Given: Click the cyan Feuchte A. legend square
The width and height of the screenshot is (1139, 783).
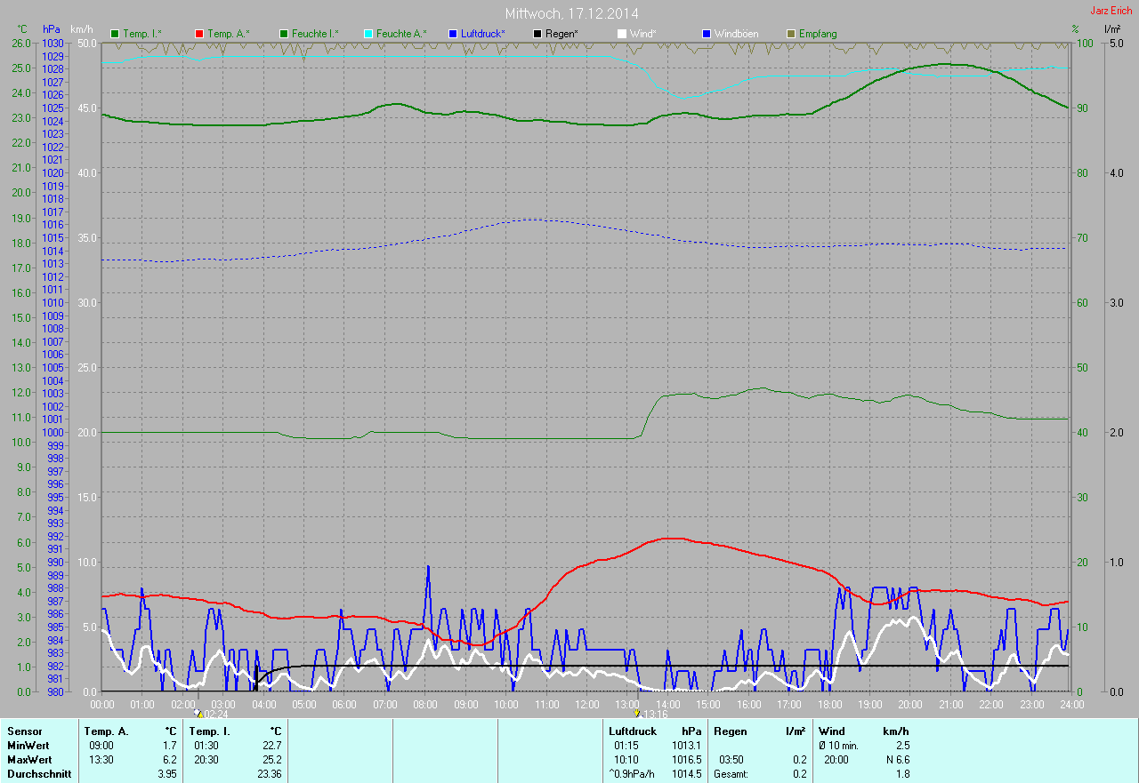Looking at the screenshot, I should pyautogui.click(x=368, y=34).
